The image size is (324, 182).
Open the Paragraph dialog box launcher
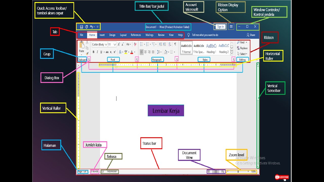click(177, 60)
